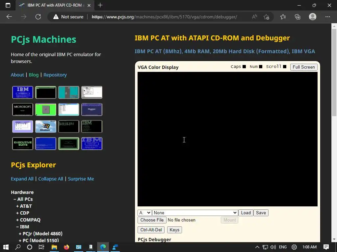Click inside the VGA Color Display screen
337x252 pixels.
point(227,139)
